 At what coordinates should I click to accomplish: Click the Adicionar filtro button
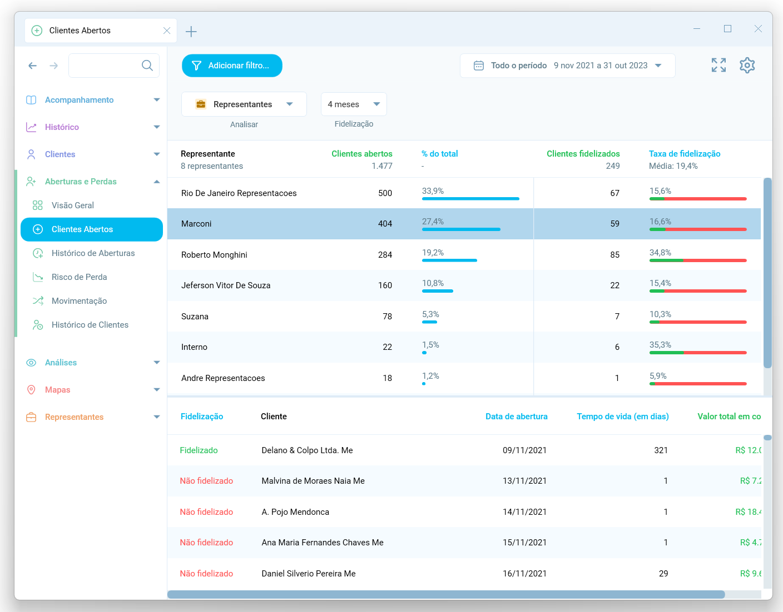tap(232, 66)
